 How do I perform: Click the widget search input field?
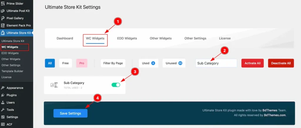point(216,63)
